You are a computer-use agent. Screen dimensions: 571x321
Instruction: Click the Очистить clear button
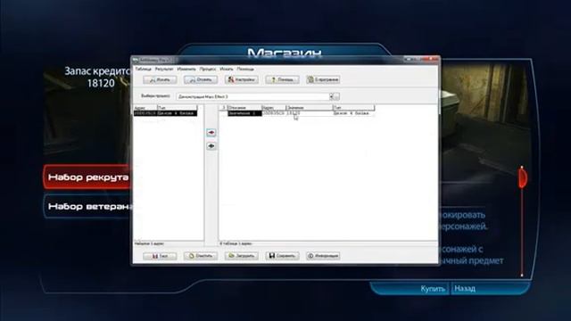(x=201, y=256)
